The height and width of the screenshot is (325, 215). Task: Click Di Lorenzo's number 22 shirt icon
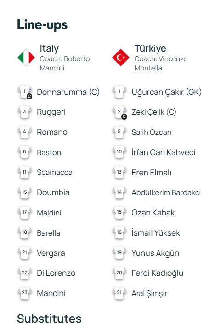point(25,273)
